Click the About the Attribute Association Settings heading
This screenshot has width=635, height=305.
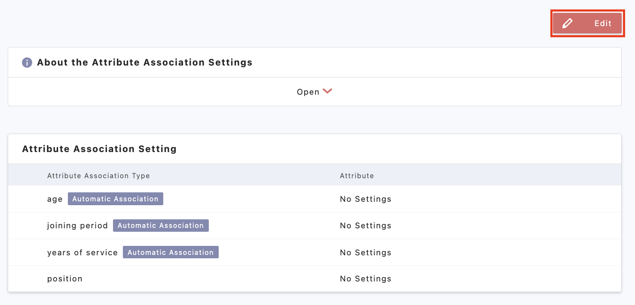click(x=144, y=63)
